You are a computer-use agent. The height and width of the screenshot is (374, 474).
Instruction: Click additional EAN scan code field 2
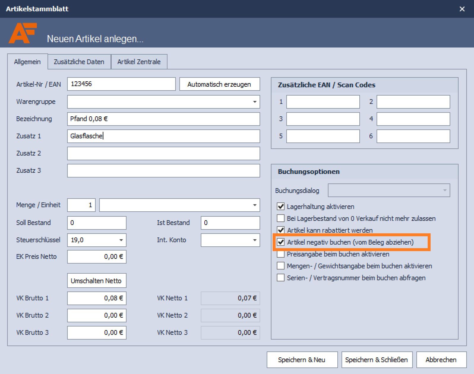(413, 102)
